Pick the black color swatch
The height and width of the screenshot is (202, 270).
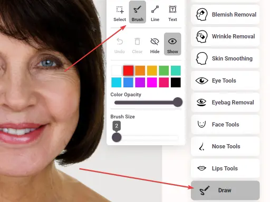coord(176,83)
